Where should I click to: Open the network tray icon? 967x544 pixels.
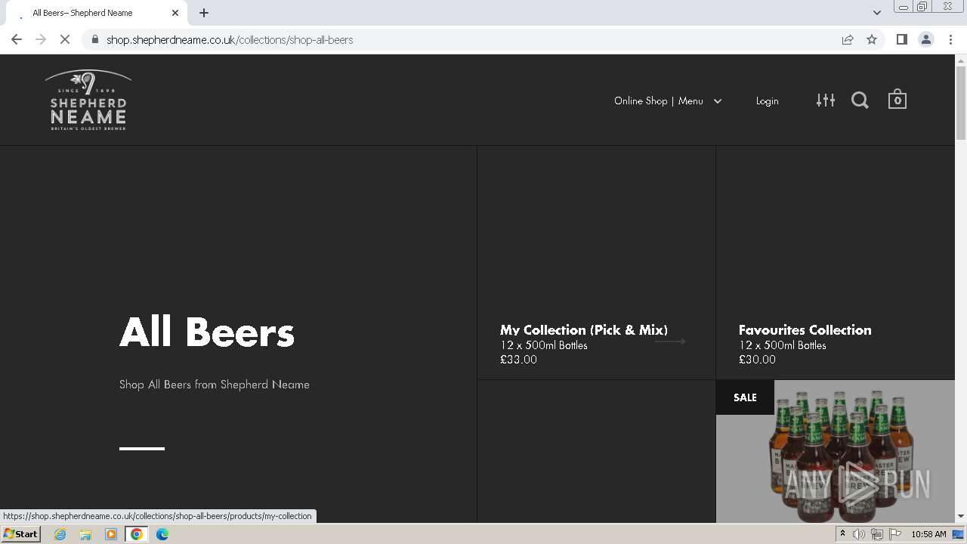coord(876,534)
